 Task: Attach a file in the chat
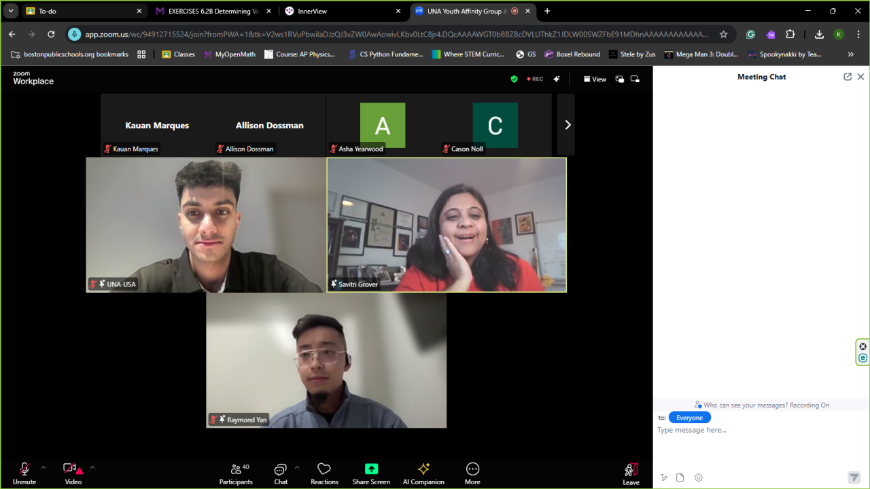pos(680,477)
